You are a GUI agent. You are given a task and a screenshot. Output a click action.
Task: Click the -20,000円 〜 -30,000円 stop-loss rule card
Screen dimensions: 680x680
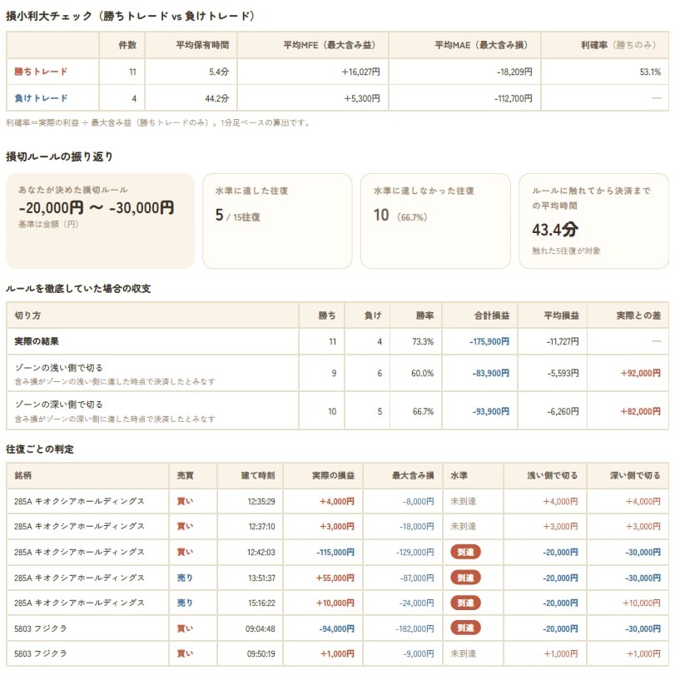click(x=100, y=221)
